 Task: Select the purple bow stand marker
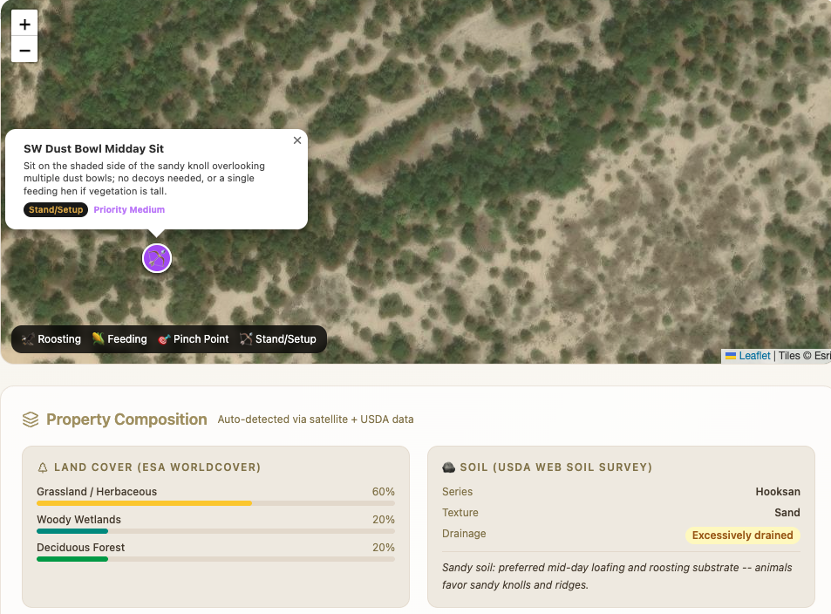point(157,258)
